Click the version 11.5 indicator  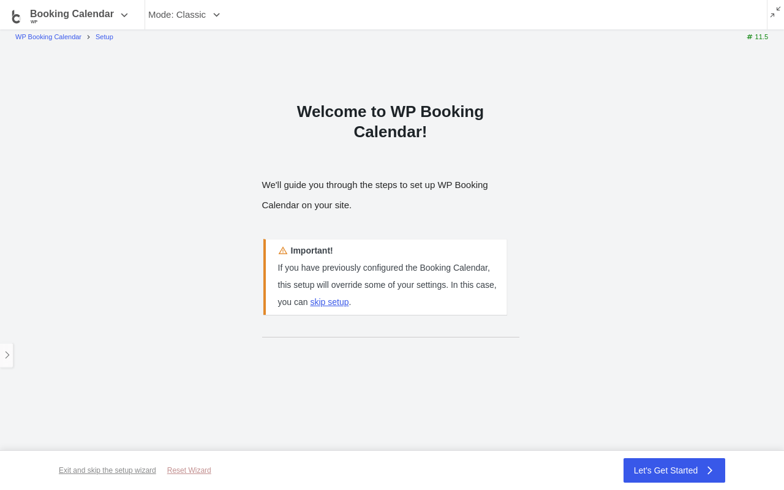(757, 37)
